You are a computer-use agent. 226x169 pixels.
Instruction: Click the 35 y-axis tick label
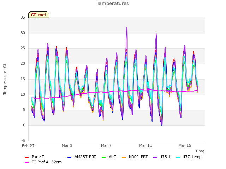pyautogui.click(x=23, y=17)
